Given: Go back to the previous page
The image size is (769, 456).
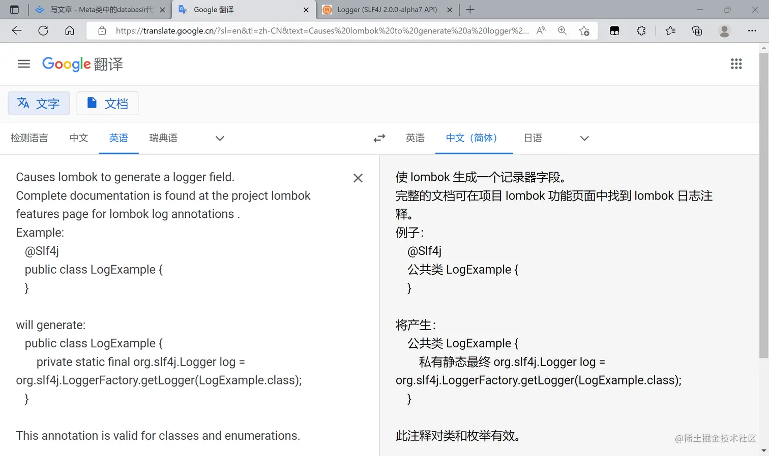Looking at the screenshot, I should click(17, 30).
